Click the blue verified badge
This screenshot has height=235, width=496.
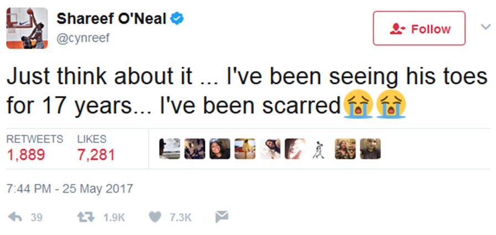(177, 19)
